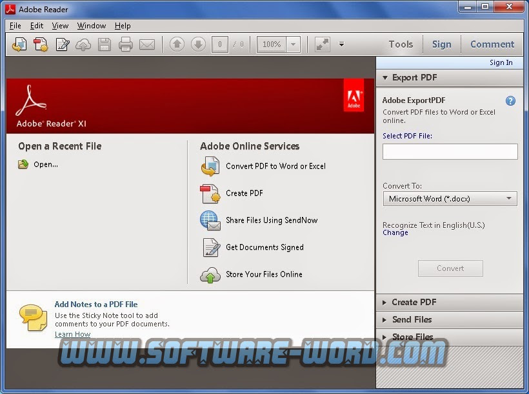Viewport: 529px width, 394px height.
Task: Minimize the Adobe Reader window
Action: point(468,6)
